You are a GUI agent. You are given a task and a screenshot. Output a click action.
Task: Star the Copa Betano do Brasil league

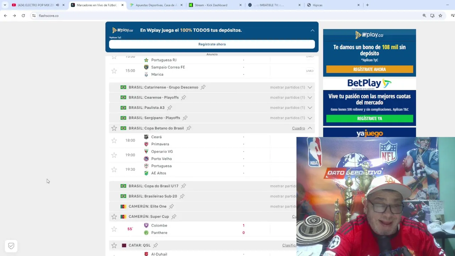[114, 128]
